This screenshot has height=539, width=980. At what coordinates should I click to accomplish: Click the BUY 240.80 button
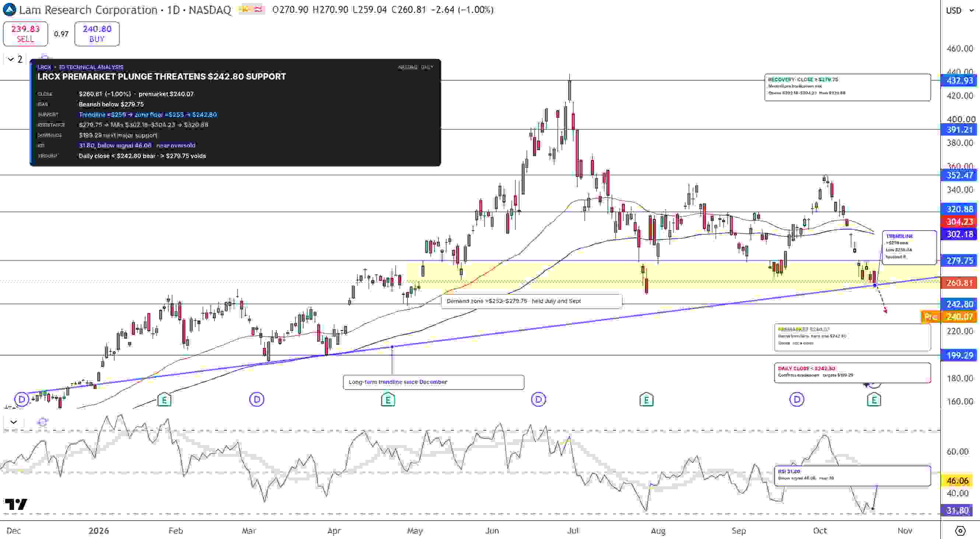97,34
